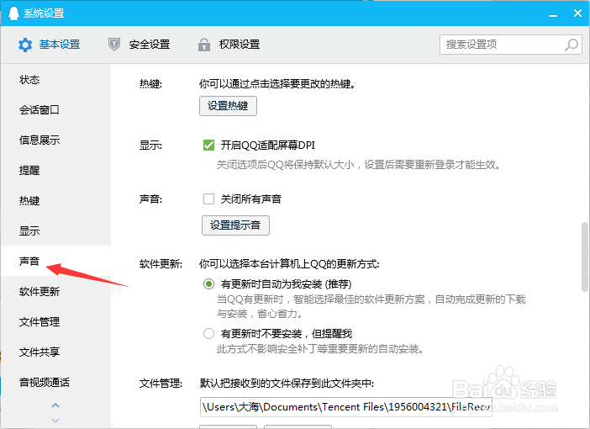Select 状态 in the sidebar
This screenshot has height=429, width=590.
coord(55,80)
